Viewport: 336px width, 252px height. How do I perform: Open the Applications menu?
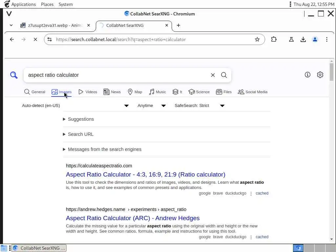coord(24,4)
